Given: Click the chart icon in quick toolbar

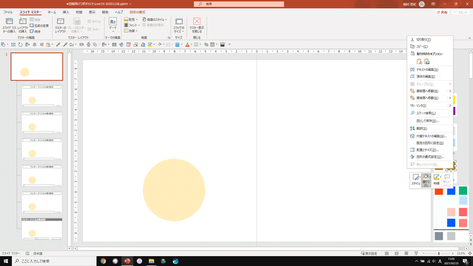Looking at the screenshot, I should pos(142,45).
